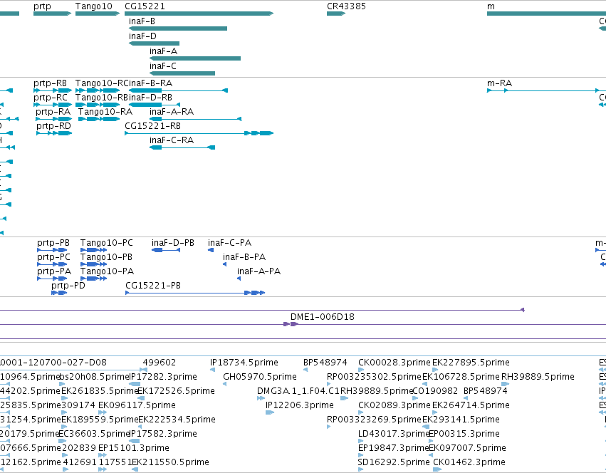Select the EP19847.3prime EST

coord(395,448)
